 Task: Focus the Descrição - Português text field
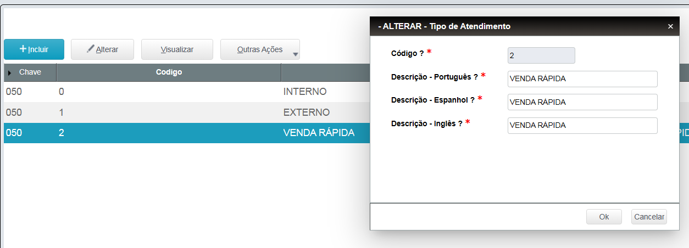point(582,79)
